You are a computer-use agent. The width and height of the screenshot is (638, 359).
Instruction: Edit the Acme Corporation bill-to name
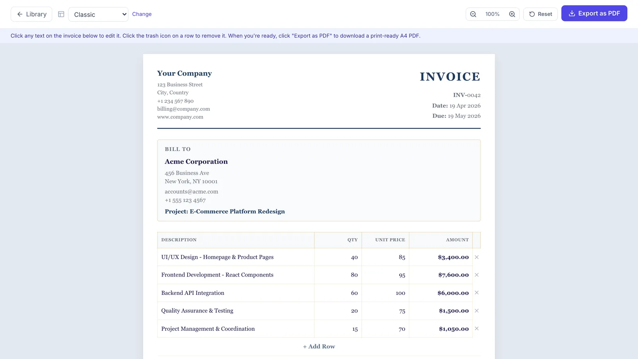(196, 161)
